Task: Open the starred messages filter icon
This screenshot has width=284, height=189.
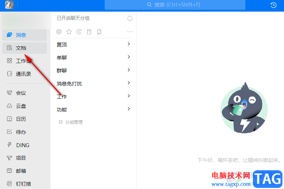Action: (x=69, y=32)
